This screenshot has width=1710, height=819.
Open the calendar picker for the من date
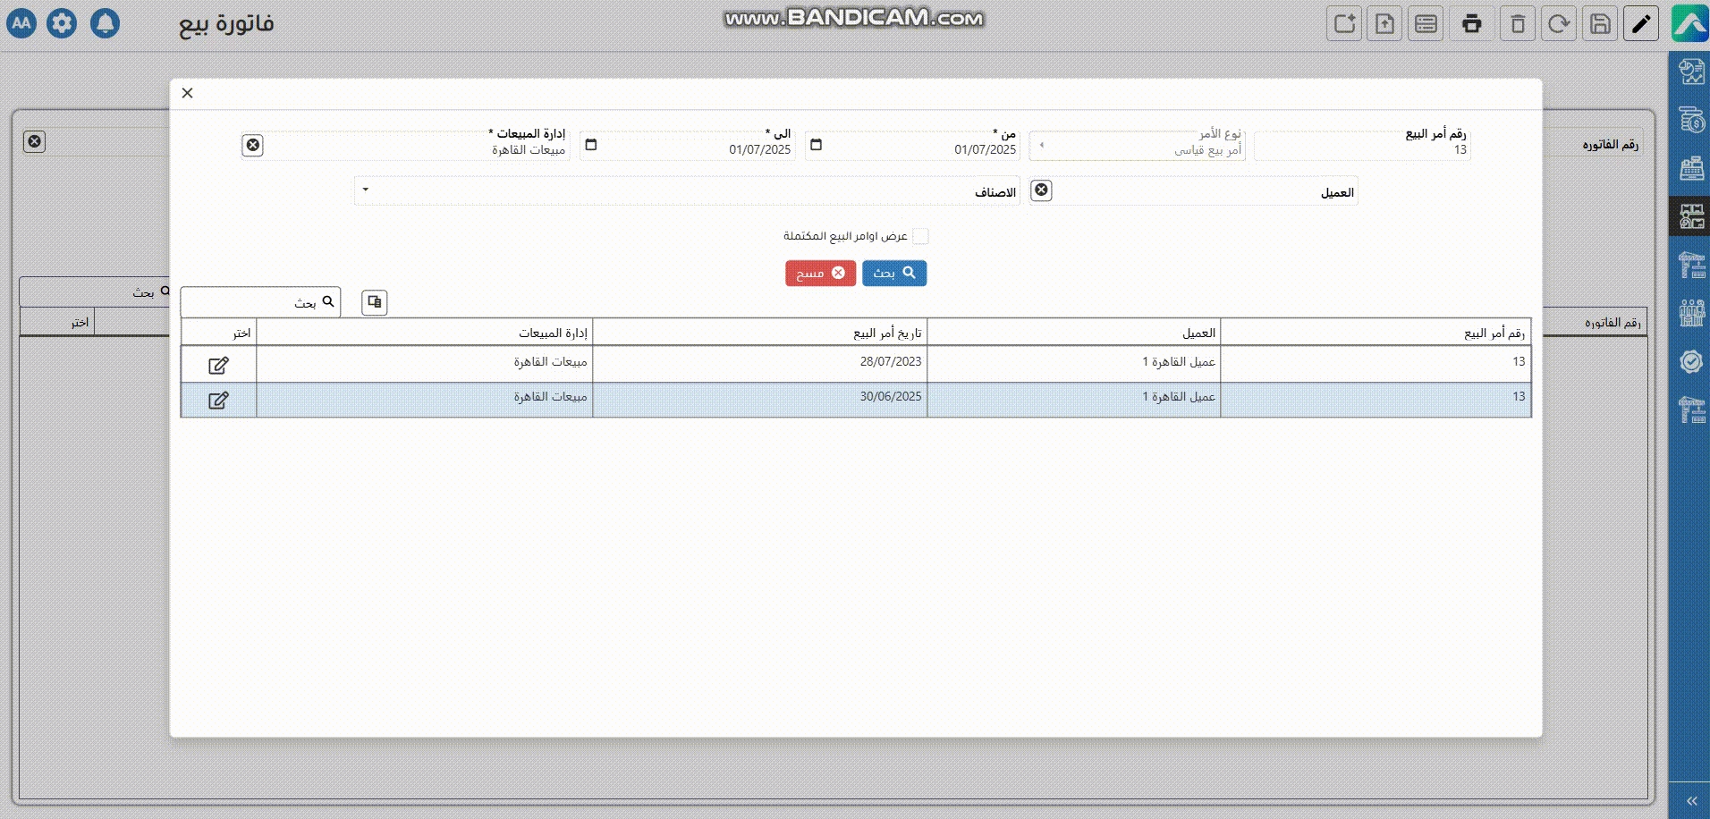(x=816, y=145)
